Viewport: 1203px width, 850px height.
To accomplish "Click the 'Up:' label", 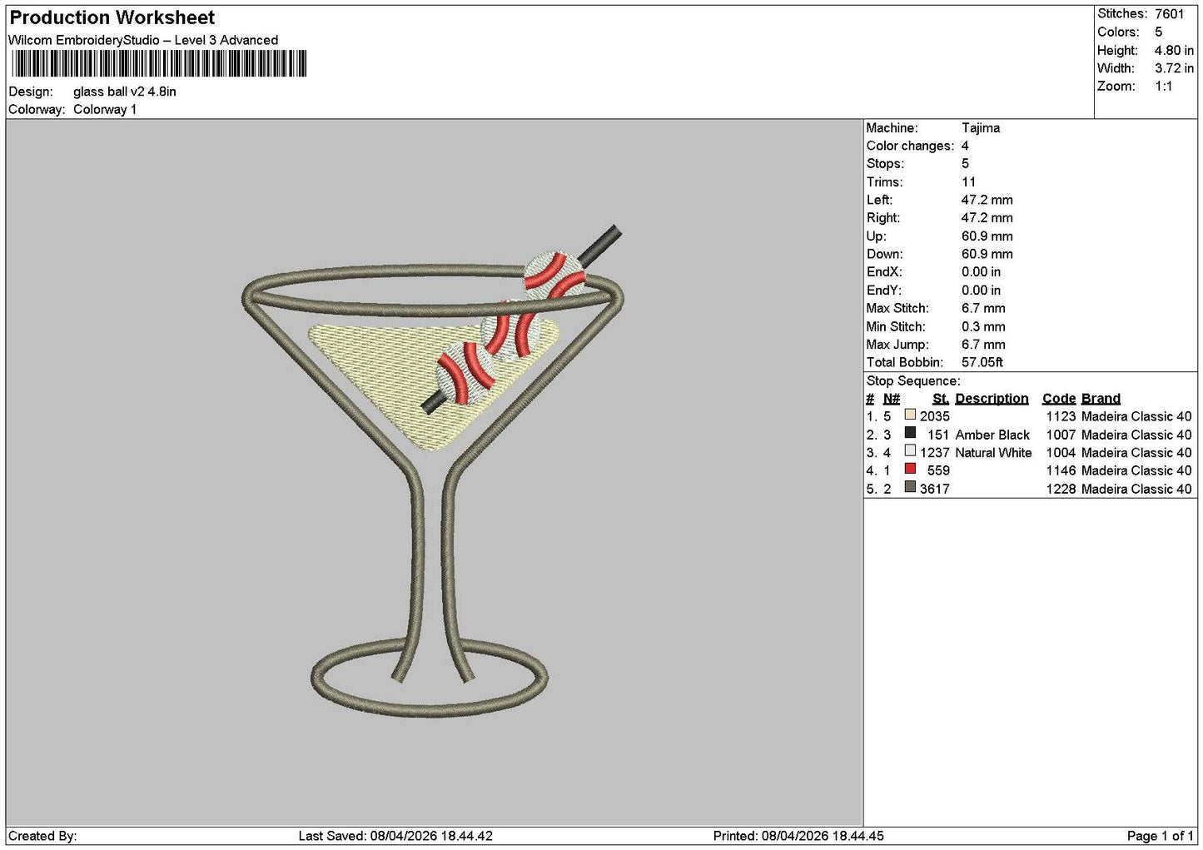I will point(876,236).
